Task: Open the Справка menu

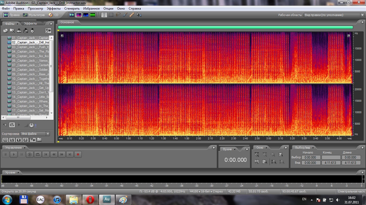Action: point(135,9)
